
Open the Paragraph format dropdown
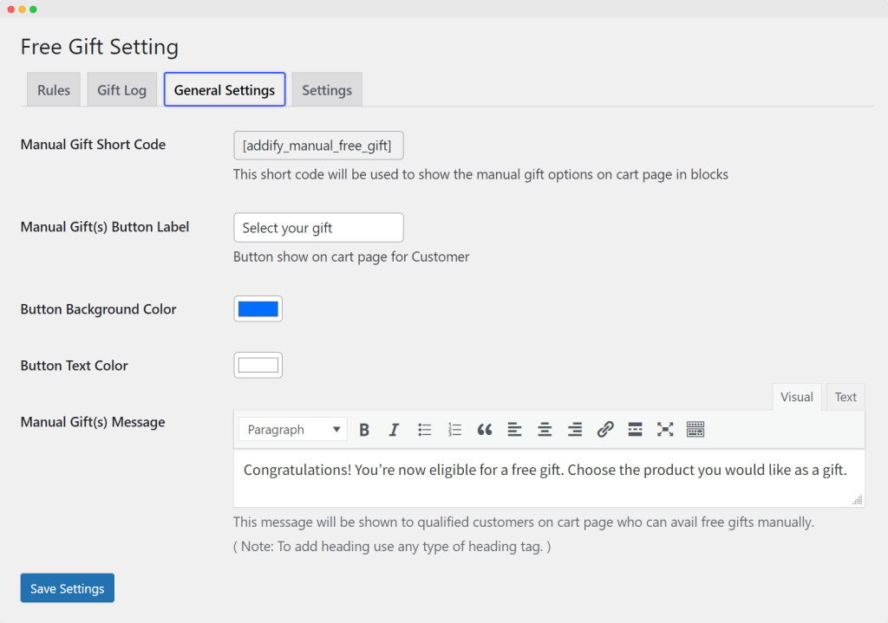[292, 430]
